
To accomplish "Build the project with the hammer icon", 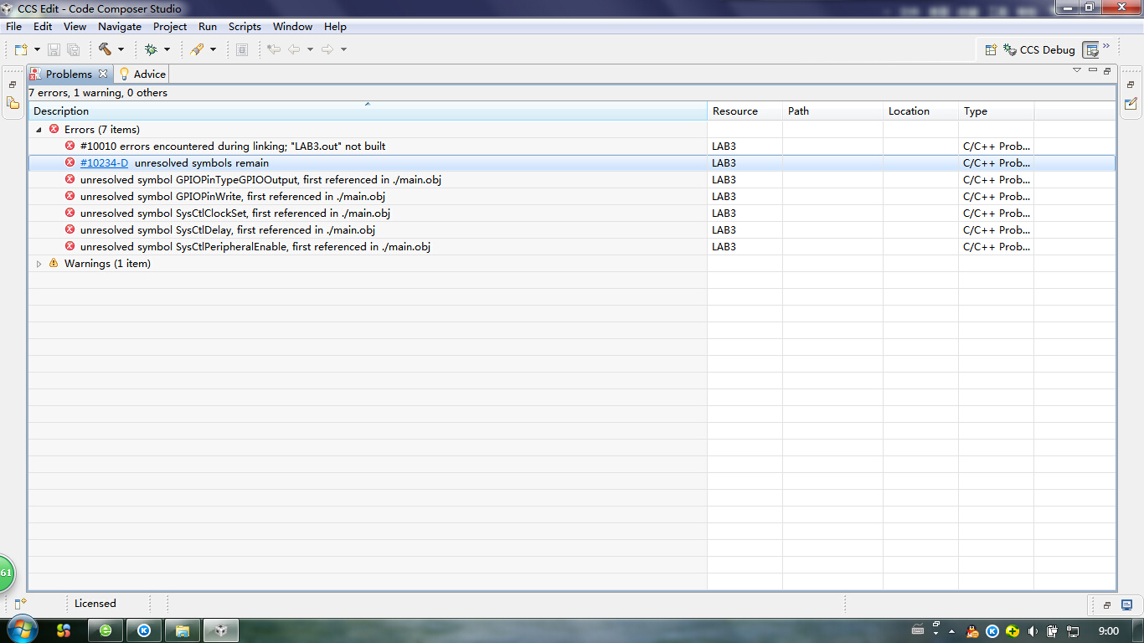I will coord(105,49).
